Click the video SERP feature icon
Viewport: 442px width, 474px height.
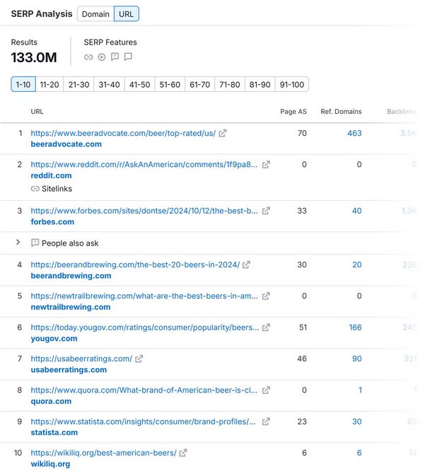(102, 57)
